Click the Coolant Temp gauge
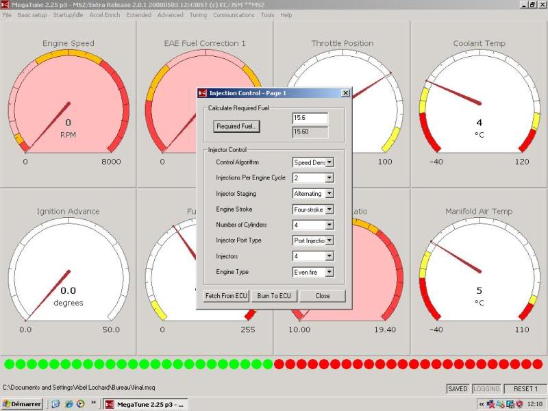 coord(479,104)
